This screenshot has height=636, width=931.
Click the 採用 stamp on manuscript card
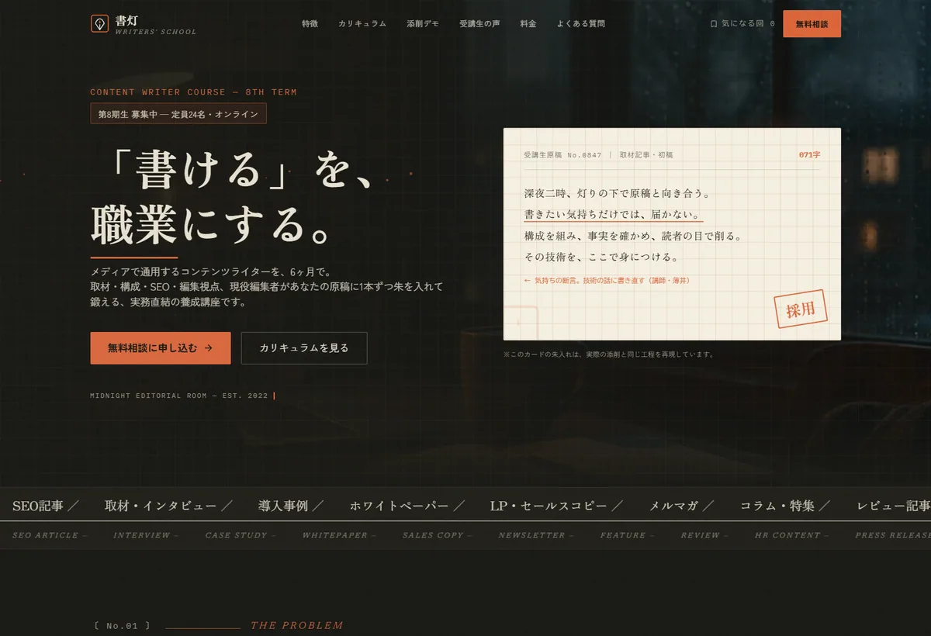point(801,309)
